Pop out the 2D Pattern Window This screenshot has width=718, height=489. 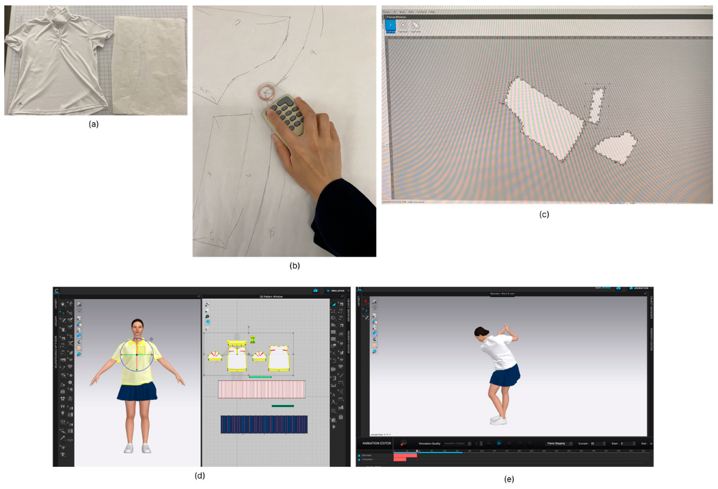pyautogui.click(x=342, y=296)
